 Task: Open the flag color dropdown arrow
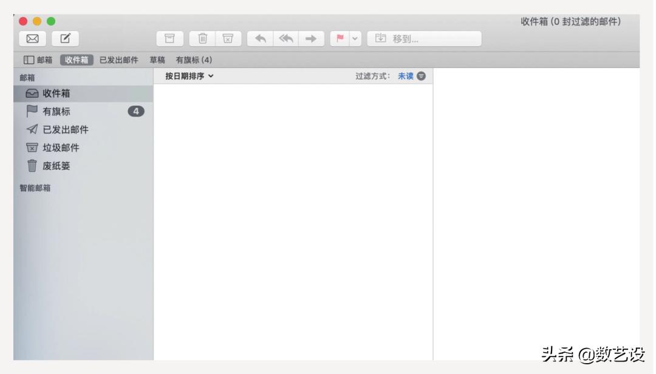coord(355,38)
